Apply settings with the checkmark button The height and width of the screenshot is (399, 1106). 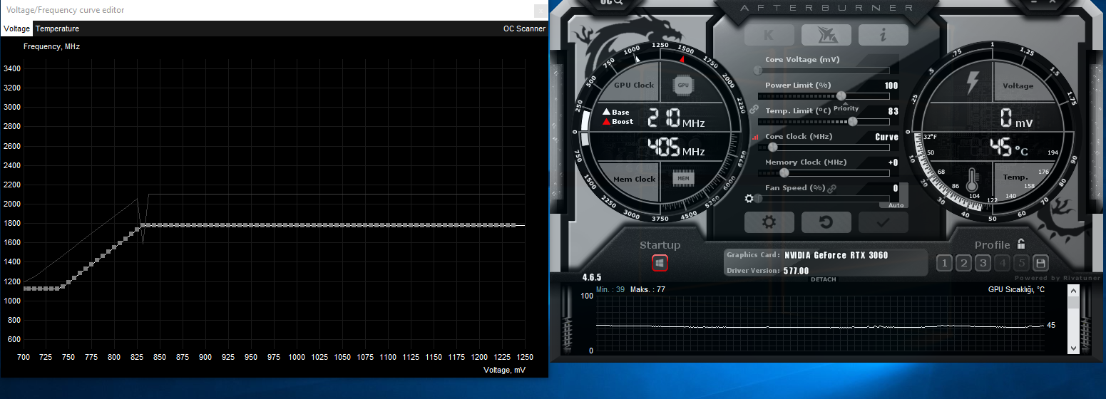883,222
